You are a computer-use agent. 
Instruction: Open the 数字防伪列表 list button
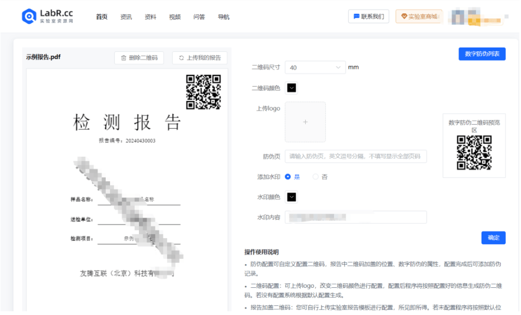click(482, 54)
